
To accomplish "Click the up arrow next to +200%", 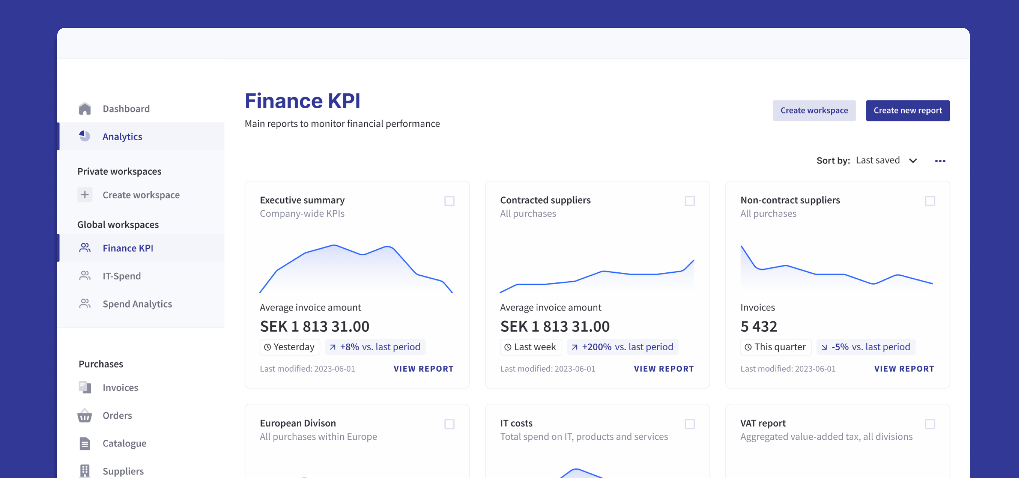I will [575, 347].
